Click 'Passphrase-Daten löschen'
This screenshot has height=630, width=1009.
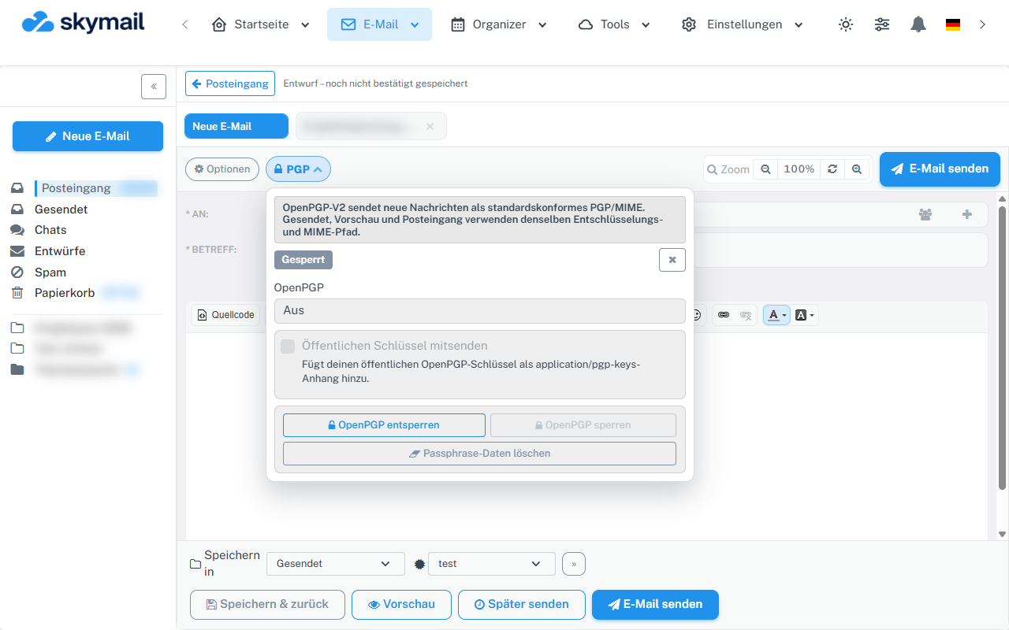[x=479, y=454]
